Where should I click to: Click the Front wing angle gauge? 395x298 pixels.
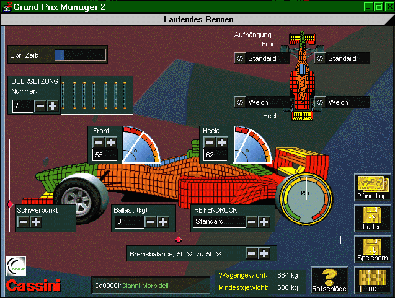tap(141, 145)
